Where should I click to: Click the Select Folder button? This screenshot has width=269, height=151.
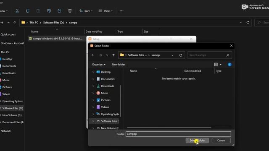coord(197,141)
